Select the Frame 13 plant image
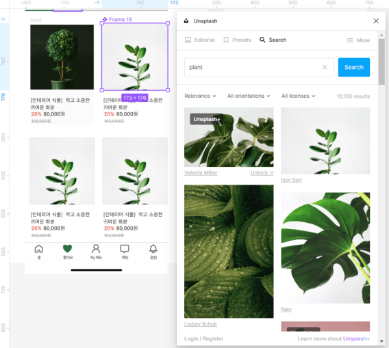 click(135, 57)
